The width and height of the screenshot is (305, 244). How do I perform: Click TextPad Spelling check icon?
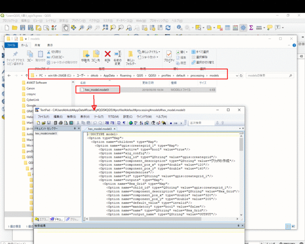pos(136,123)
